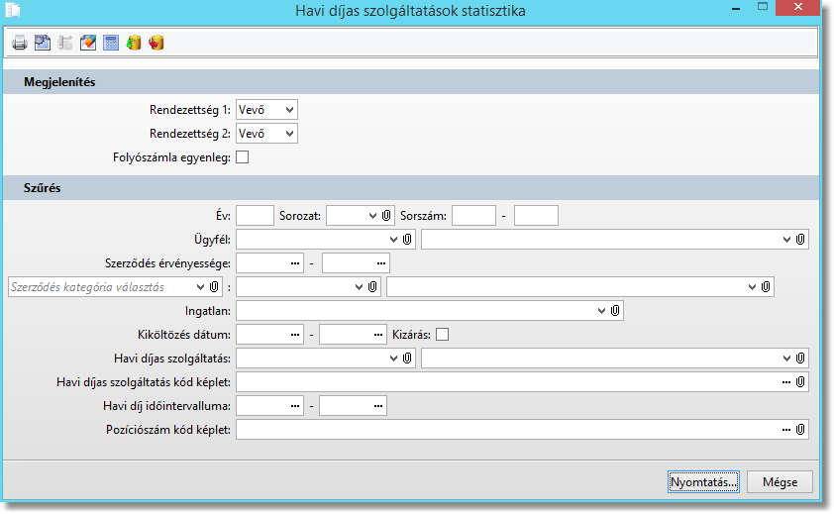Screen dimensions: 834x514
Task: Click the Év input field
Action: 255,216
